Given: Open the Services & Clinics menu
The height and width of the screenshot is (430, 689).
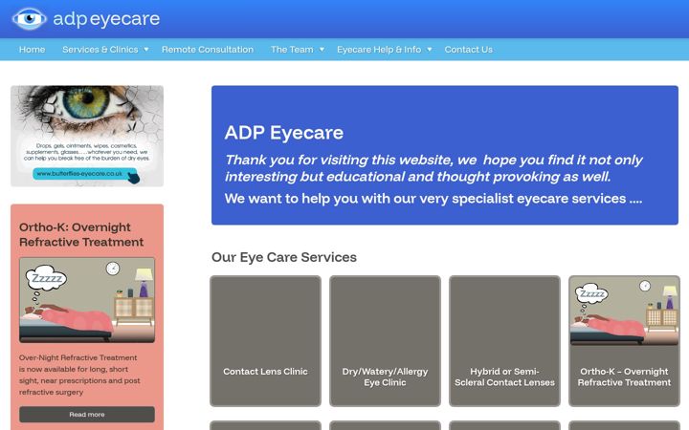Looking at the screenshot, I should [100, 50].
